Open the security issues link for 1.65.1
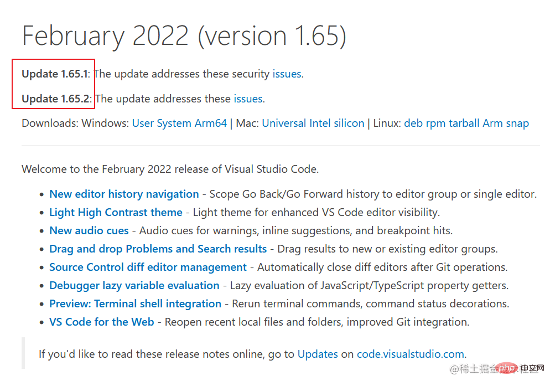 point(287,74)
